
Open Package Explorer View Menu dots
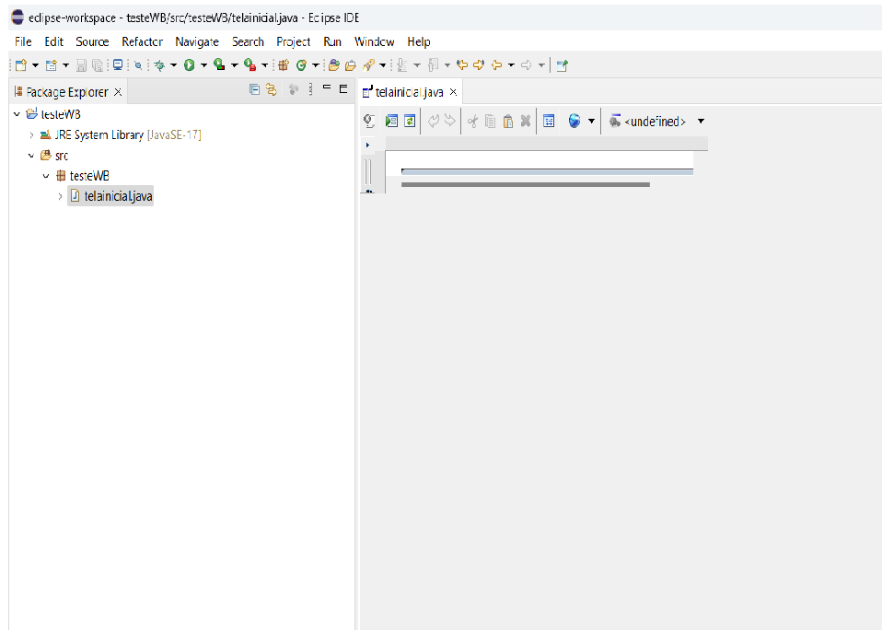[310, 89]
